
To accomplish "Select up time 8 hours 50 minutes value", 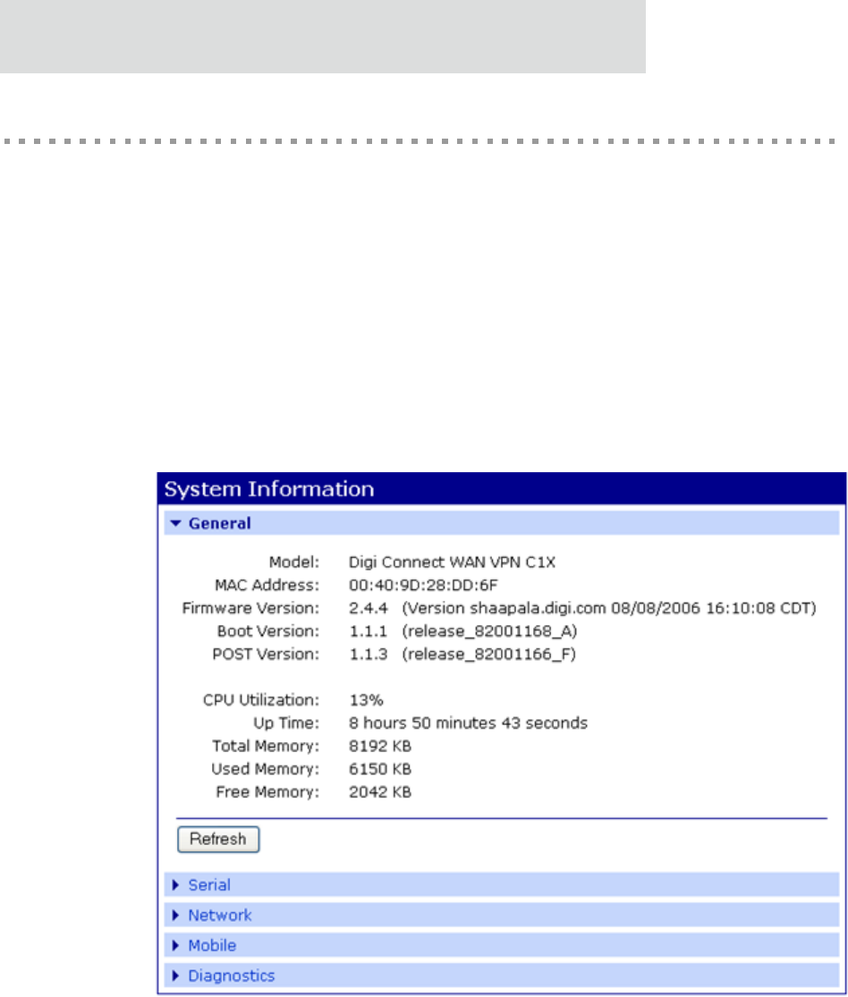I will (x=468, y=723).
